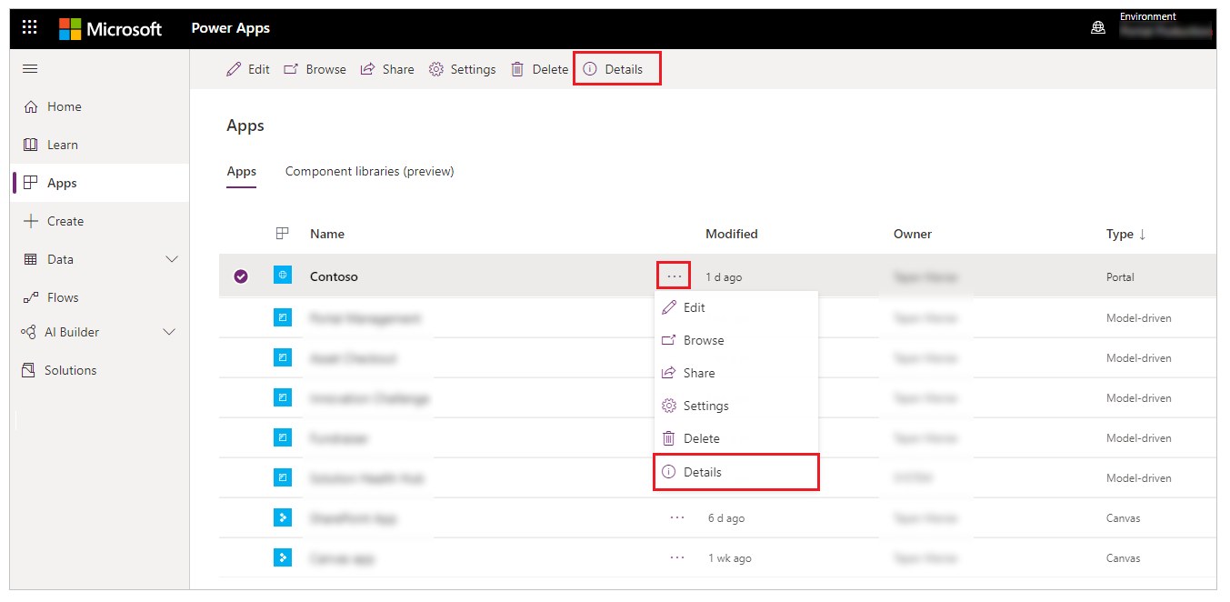Screen dimensions: 1230x602
Task: Click Details info button in top toolbar
Action: [x=615, y=69]
